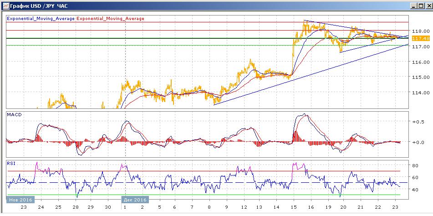Click date 15 on the time axis
Image resolution: width=433 pixels, height=216 pixels.
(293, 207)
